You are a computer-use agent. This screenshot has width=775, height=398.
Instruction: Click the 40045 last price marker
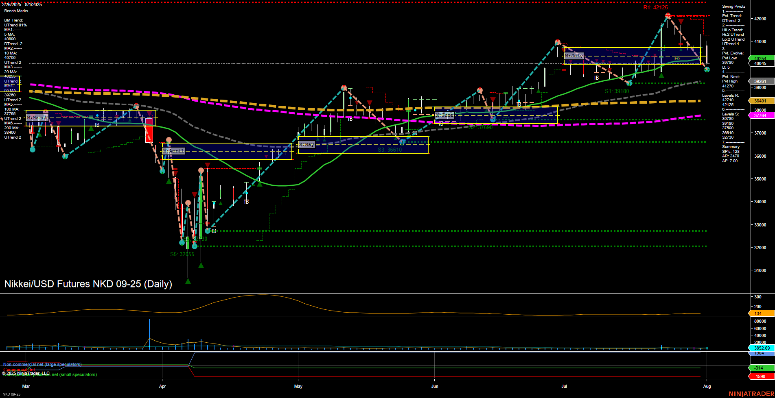point(761,63)
